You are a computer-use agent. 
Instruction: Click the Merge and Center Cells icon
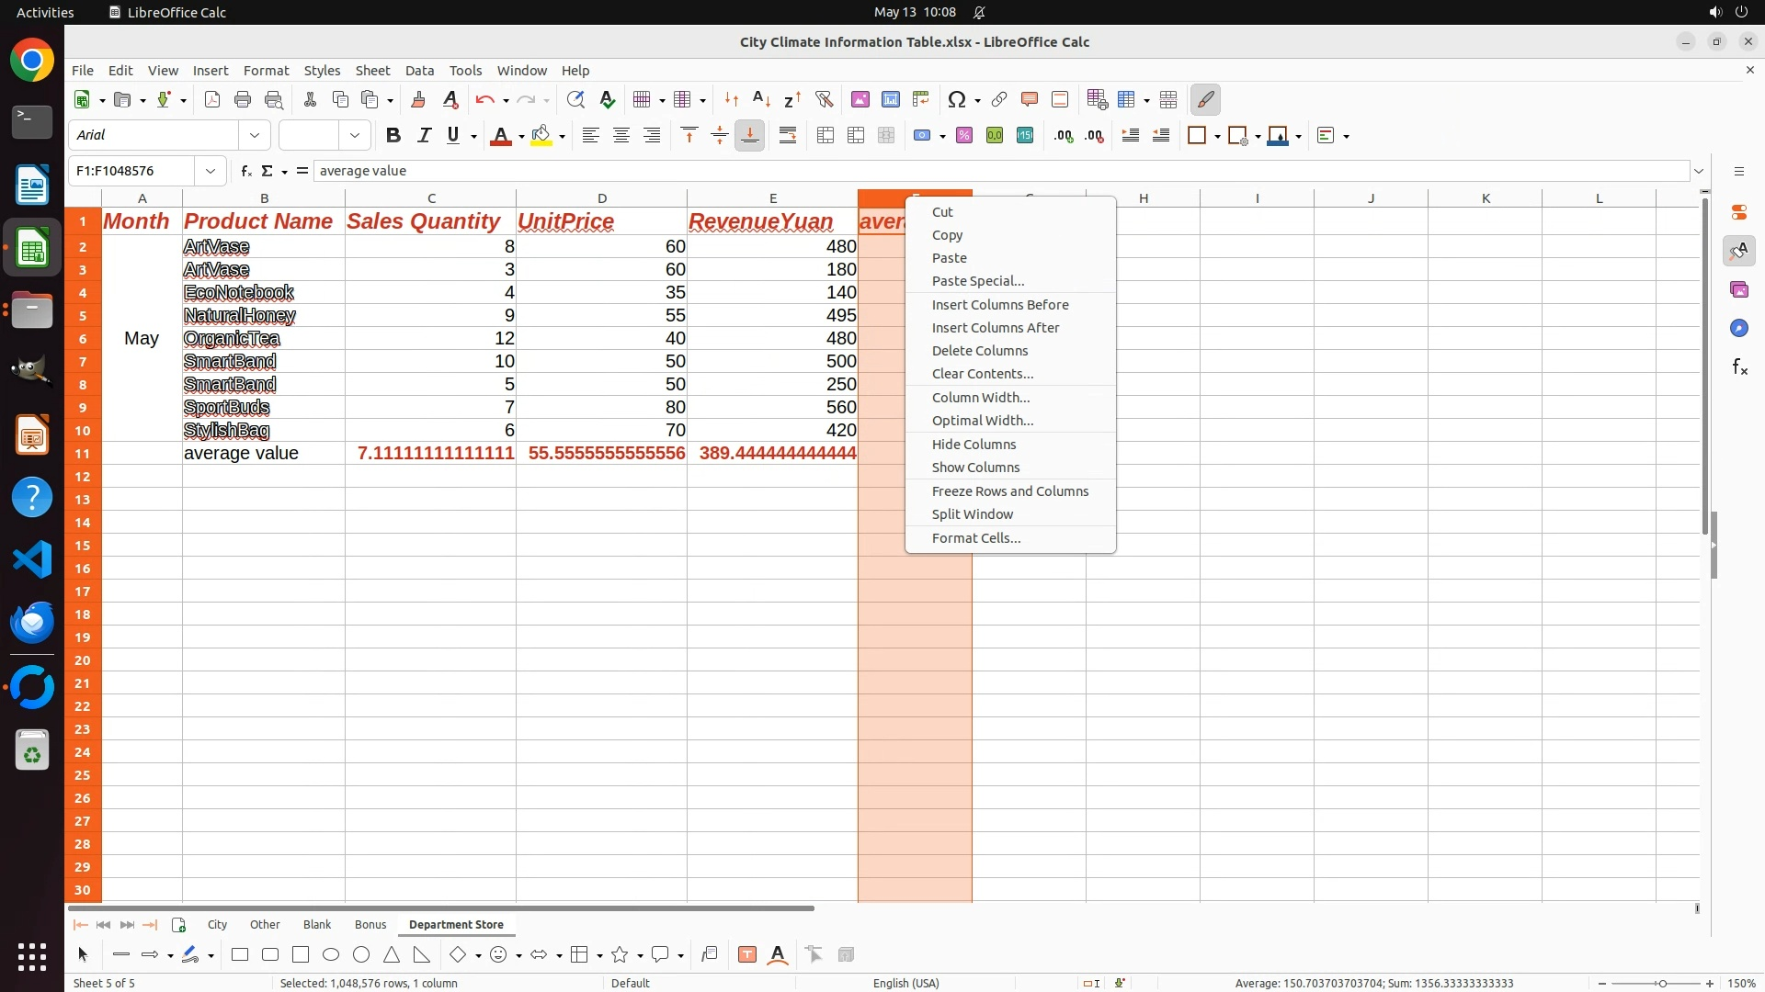(825, 135)
